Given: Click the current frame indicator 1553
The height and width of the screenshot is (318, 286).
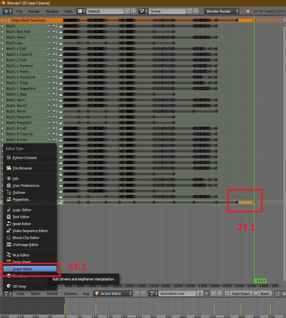Looking at the screenshot, I should 260,281.
